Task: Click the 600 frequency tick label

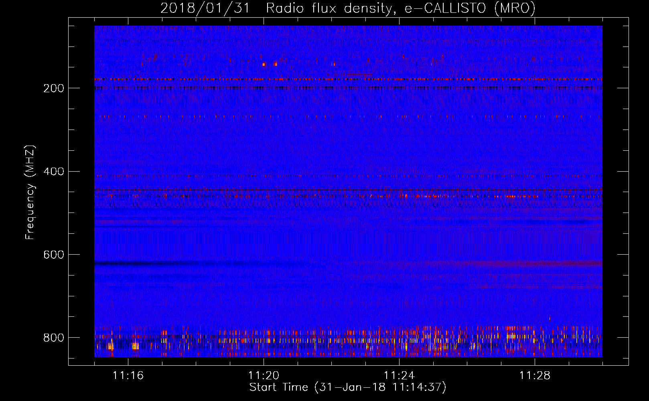Action: point(54,255)
